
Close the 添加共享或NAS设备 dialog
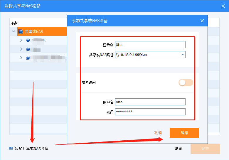pyautogui.click(x=202, y=21)
